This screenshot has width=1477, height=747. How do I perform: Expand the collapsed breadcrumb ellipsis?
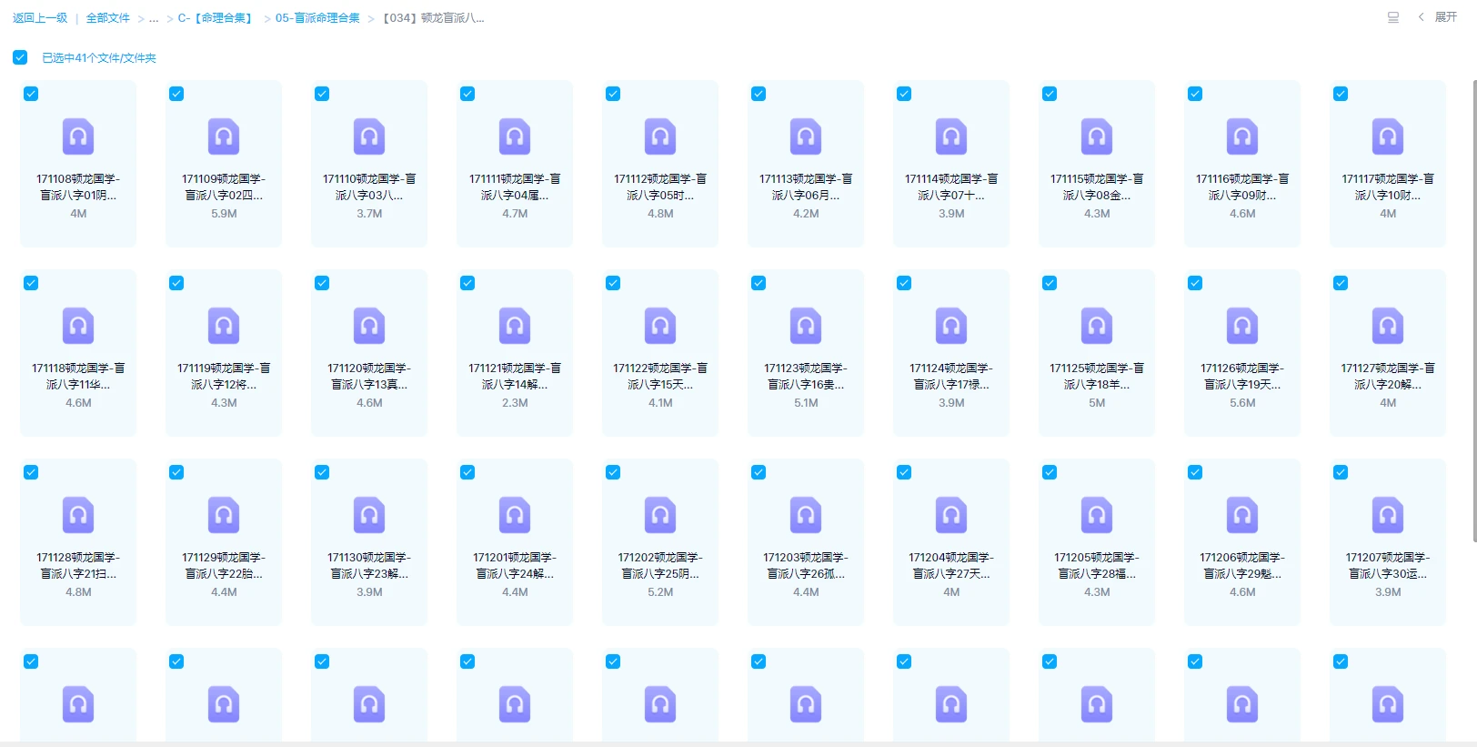[x=154, y=18]
